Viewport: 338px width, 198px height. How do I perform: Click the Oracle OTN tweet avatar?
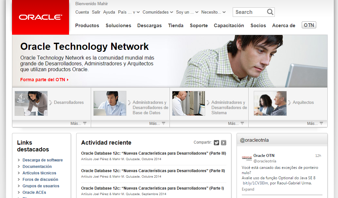(247, 158)
